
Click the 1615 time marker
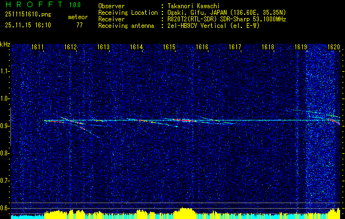click(x=169, y=47)
